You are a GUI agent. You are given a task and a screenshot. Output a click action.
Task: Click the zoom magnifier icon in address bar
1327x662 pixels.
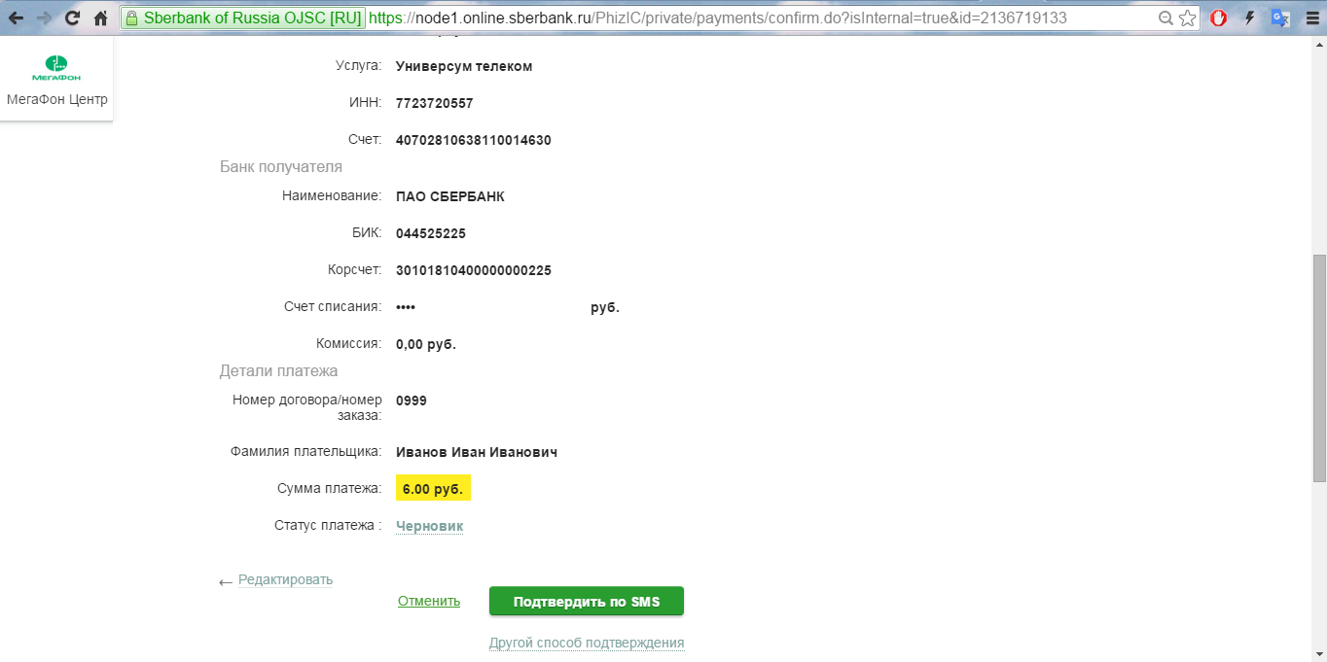[1166, 17]
